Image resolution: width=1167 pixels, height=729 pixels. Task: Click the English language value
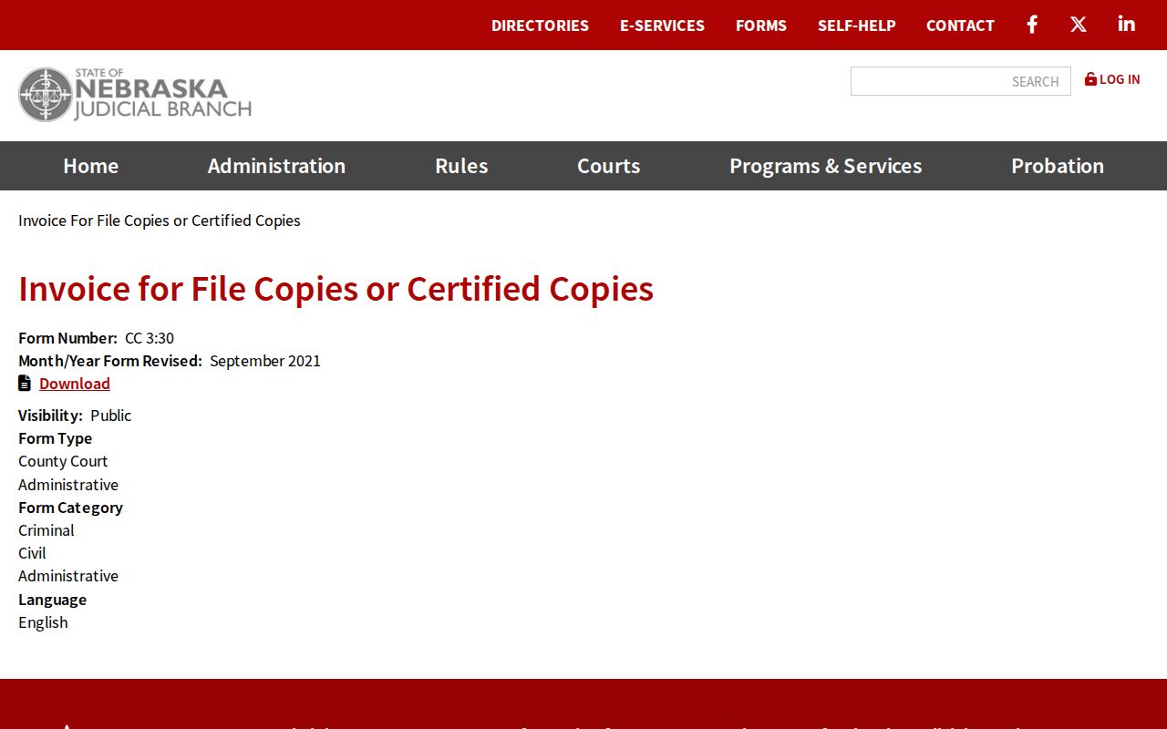(43, 622)
